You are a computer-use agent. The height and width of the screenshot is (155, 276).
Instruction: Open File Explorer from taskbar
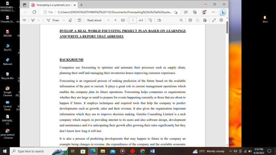point(103,151)
